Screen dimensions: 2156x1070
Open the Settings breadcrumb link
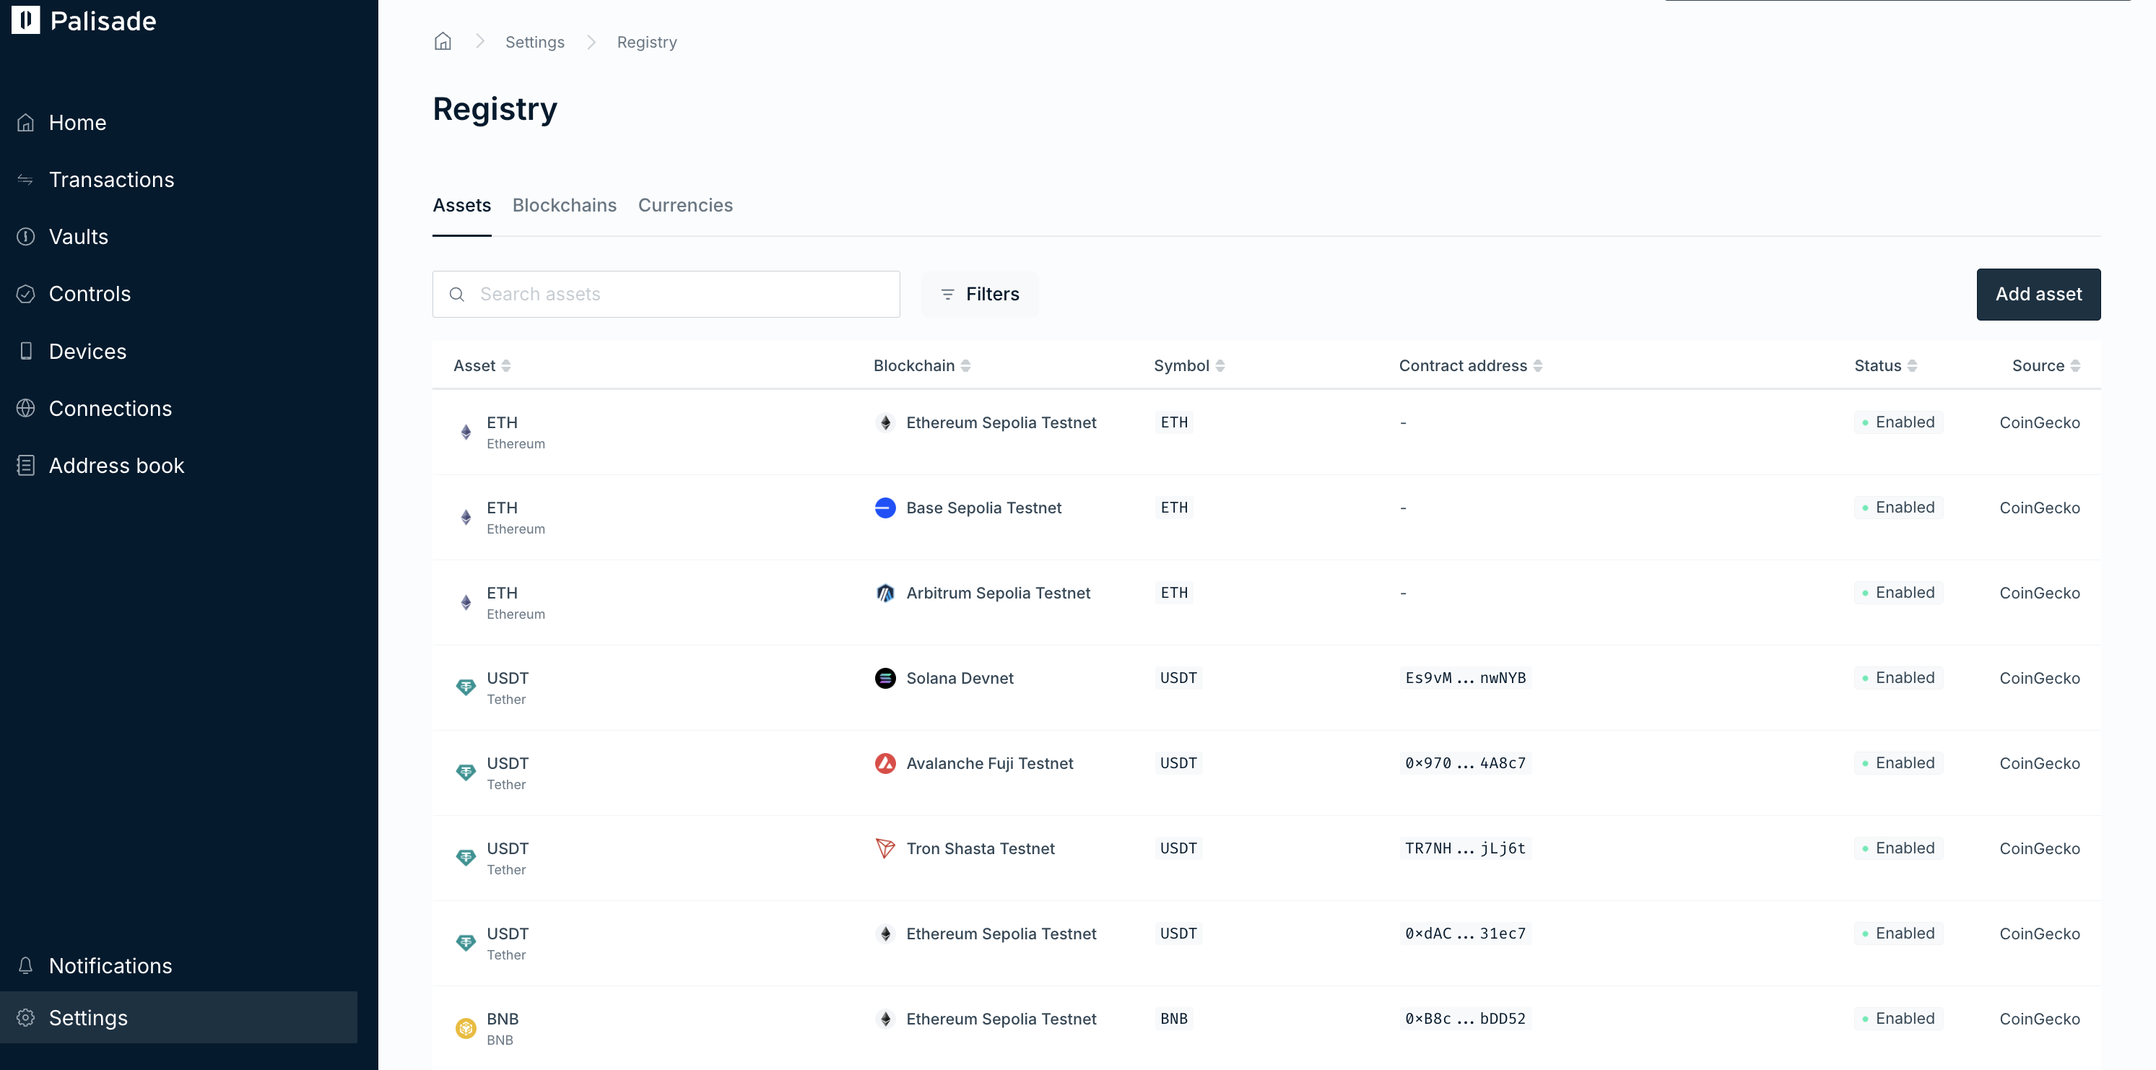535,42
